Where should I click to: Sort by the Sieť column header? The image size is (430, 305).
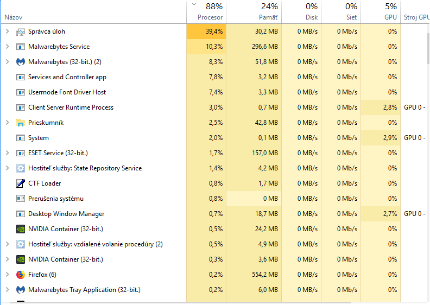coord(341,12)
